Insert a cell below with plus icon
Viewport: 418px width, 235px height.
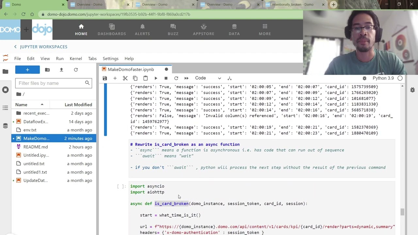[115, 78]
